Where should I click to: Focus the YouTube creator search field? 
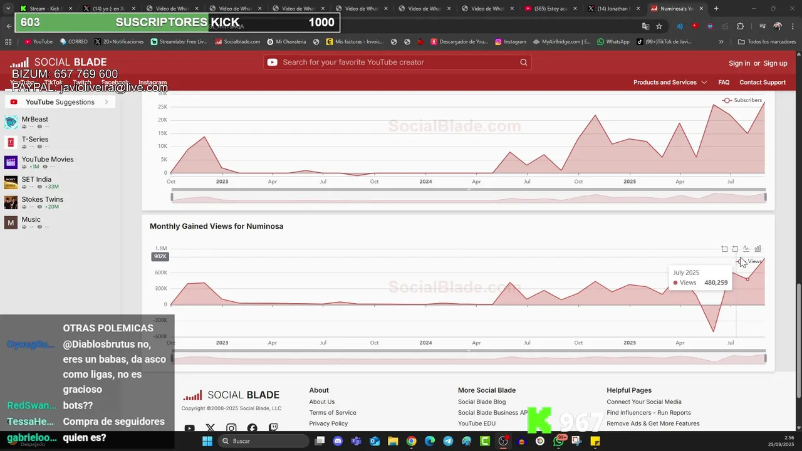point(398,62)
